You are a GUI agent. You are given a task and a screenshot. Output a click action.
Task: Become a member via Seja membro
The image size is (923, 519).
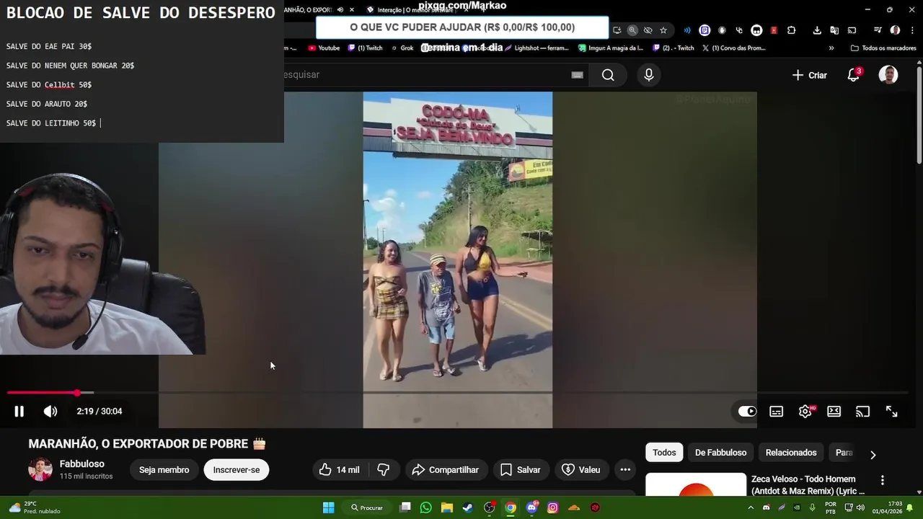point(164,470)
